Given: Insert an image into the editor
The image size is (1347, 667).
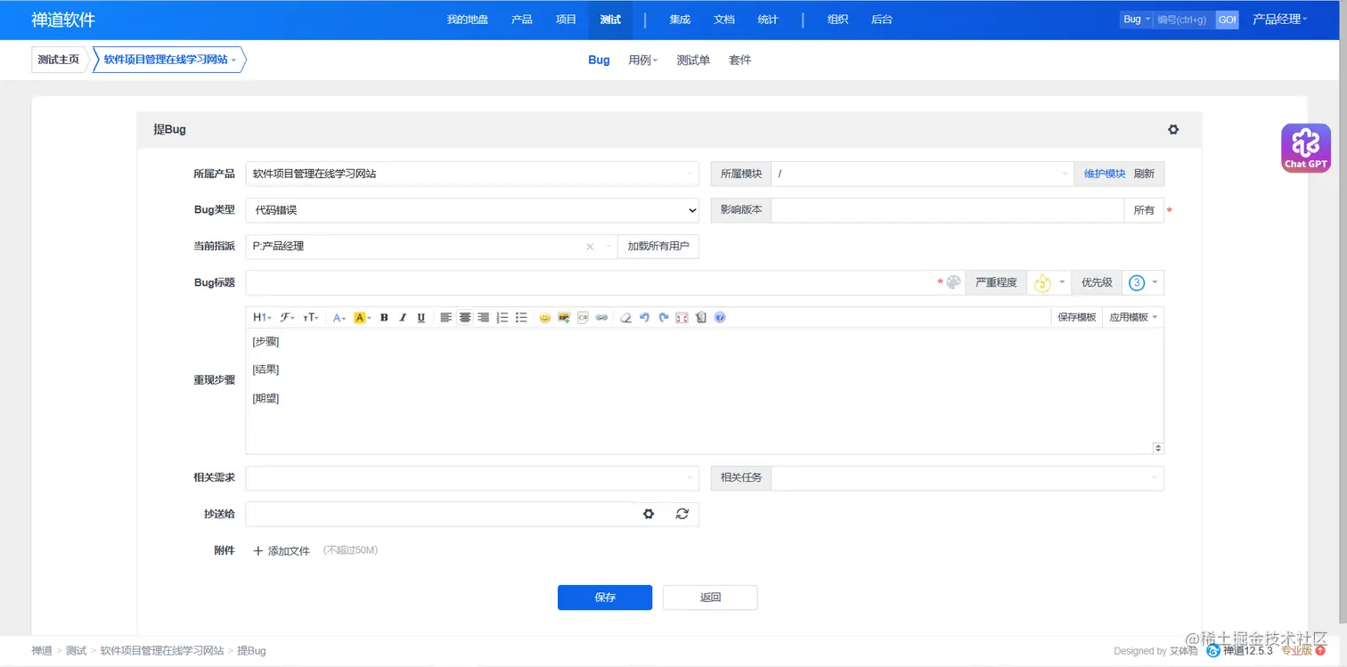Looking at the screenshot, I should [x=564, y=317].
